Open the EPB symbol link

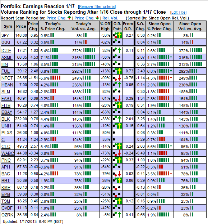pyautogui.click(x=6, y=194)
